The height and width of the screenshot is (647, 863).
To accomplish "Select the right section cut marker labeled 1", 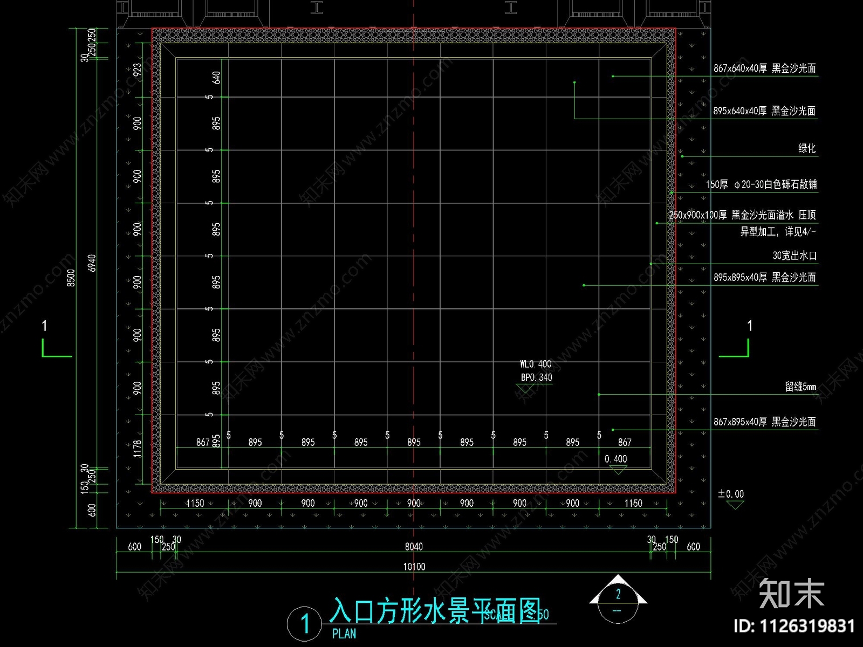I will (x=750, y=333).
